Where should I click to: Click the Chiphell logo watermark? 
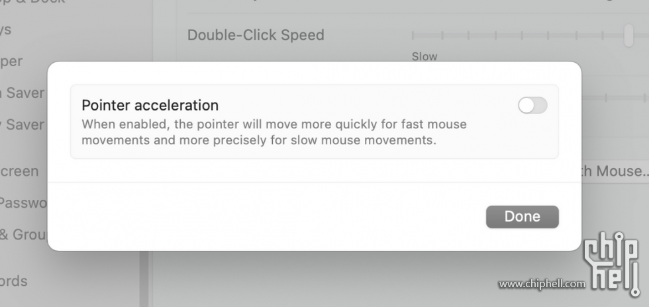coord(612,263)
